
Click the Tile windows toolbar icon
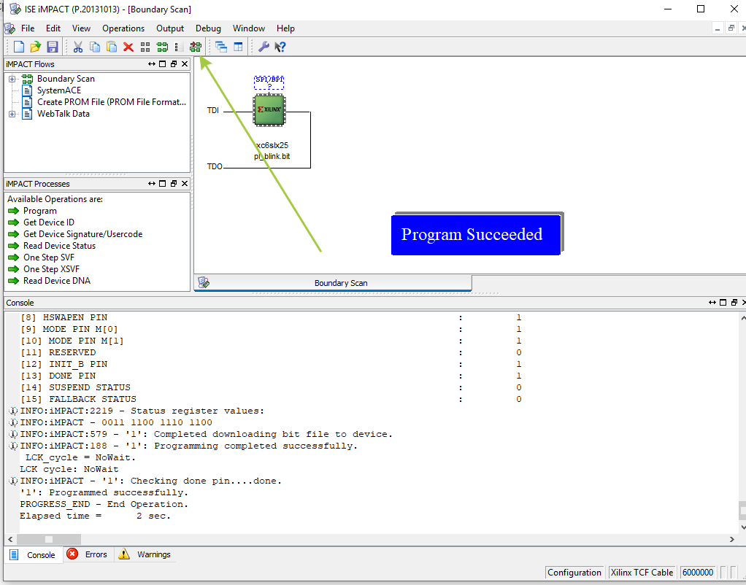point(238,47)
